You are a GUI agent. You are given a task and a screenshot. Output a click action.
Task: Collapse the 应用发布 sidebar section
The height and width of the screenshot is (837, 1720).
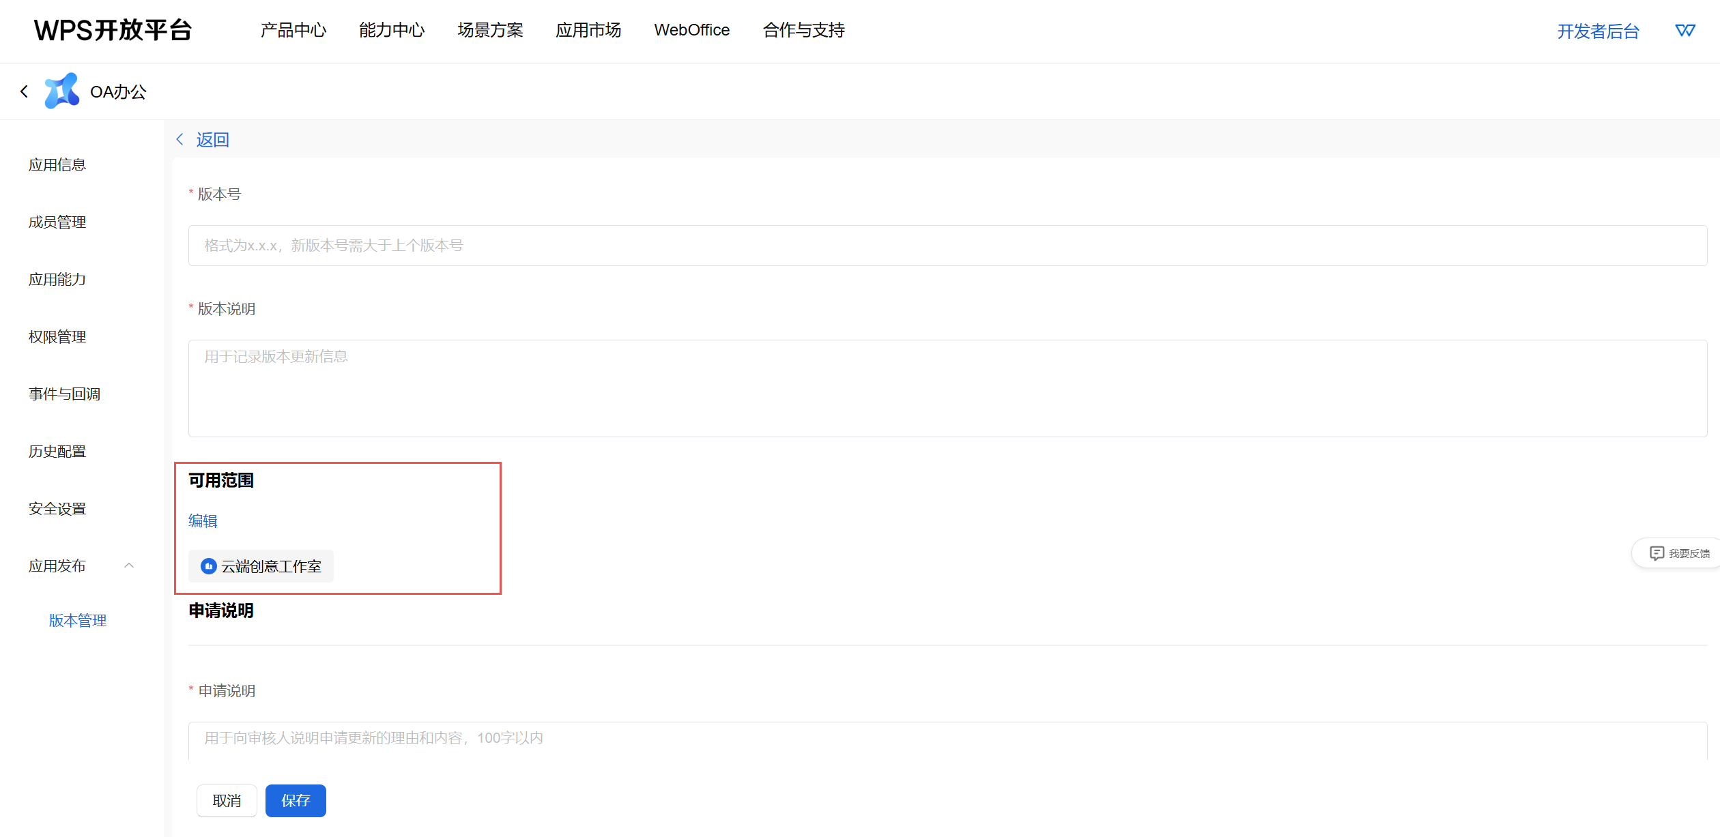click(129, 566)
